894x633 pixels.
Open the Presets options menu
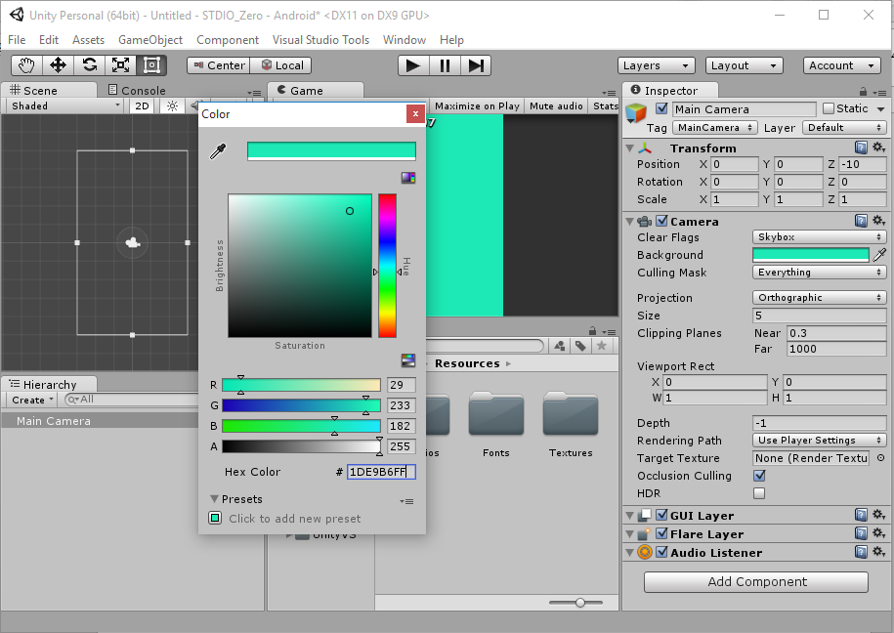pos(406,501)
